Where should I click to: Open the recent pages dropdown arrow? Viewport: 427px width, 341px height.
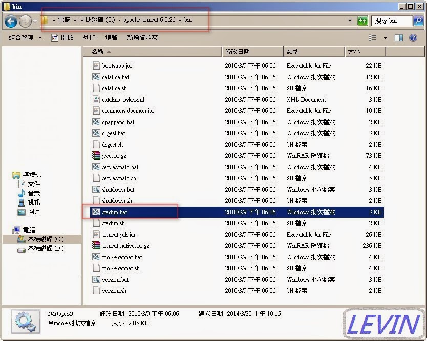coord(35,21)
